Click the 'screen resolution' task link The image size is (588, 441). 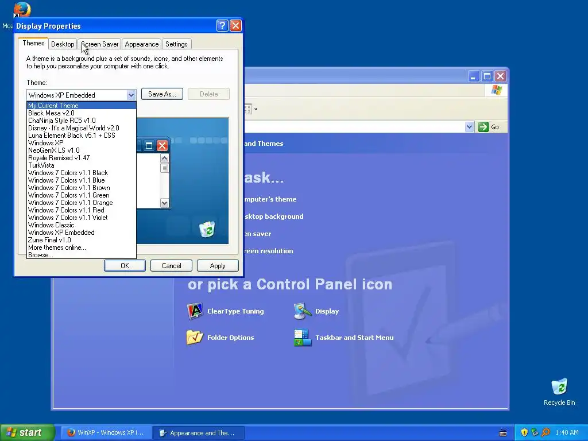[x=269, y=251]
